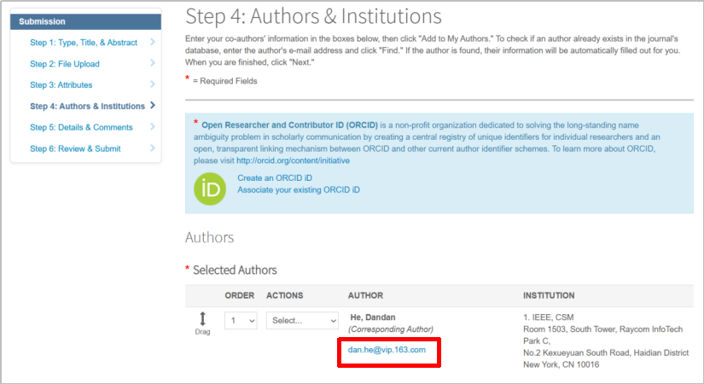Select Step 4: Authors & Institutions
This screenshot has height=384, width=704.
click(x=87, y=106)
